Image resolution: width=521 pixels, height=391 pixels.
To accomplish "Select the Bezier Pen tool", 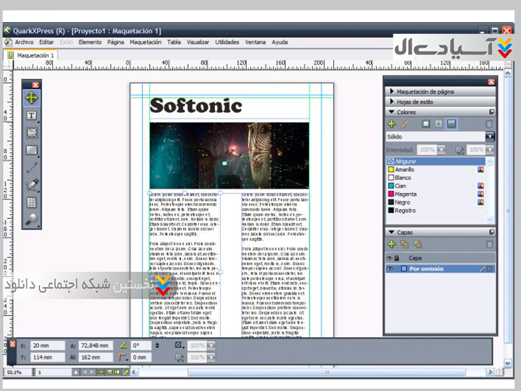I will (31, 185).
